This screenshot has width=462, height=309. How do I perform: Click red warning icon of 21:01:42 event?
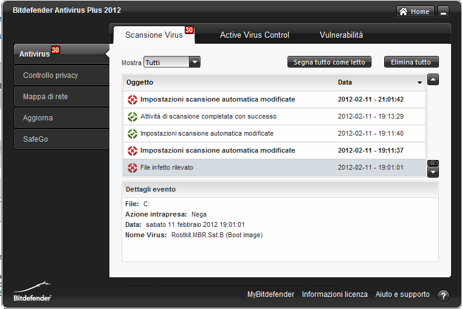[x=133, y=100]
